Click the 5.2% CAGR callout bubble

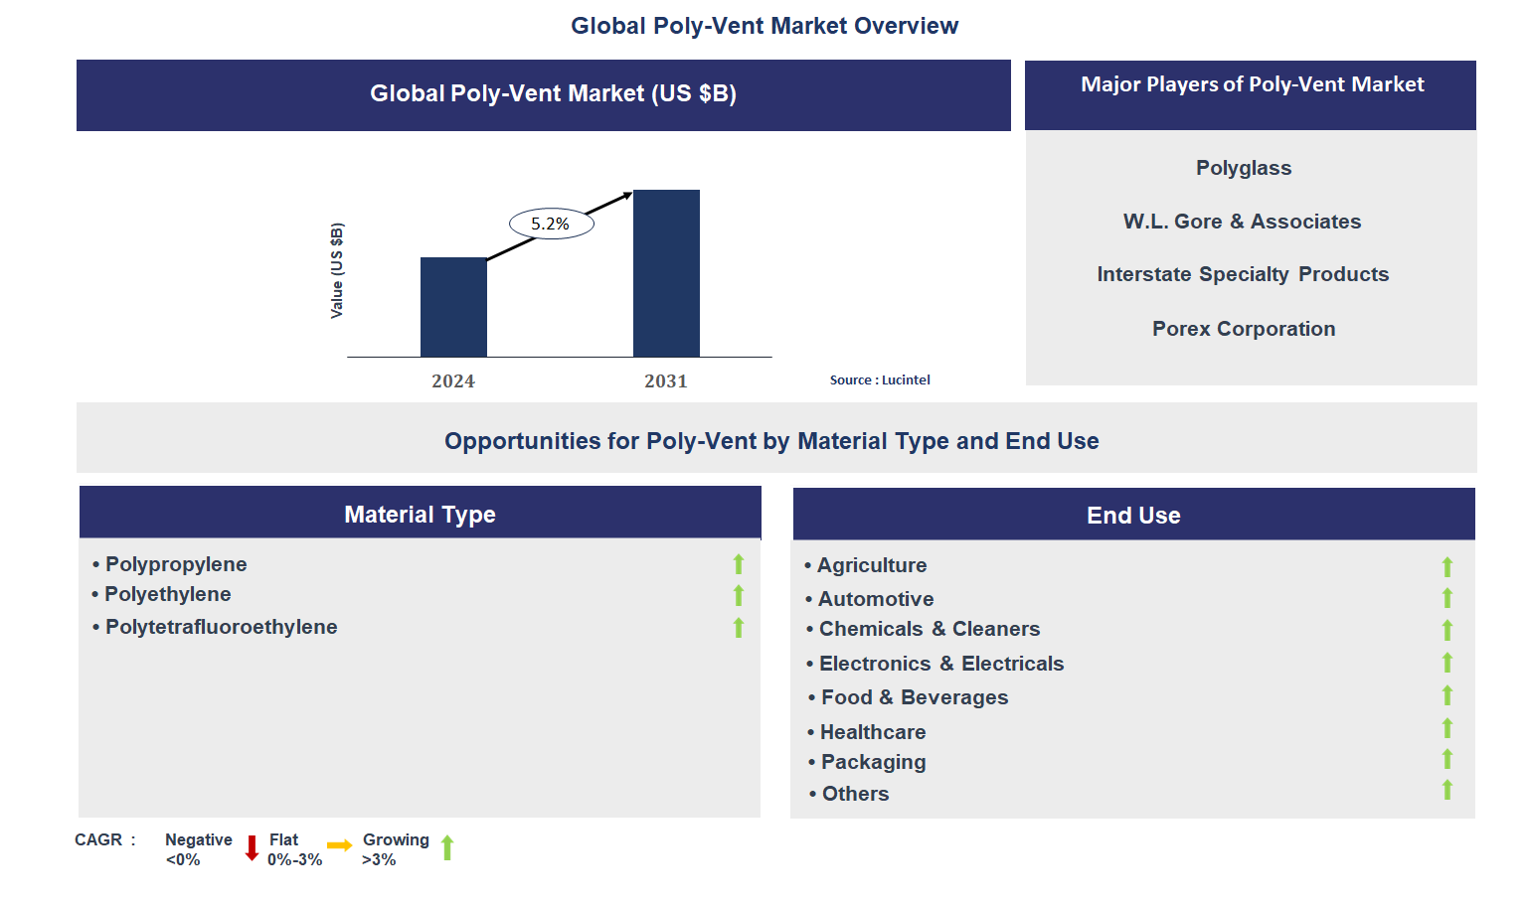click(x=551, y=223)
